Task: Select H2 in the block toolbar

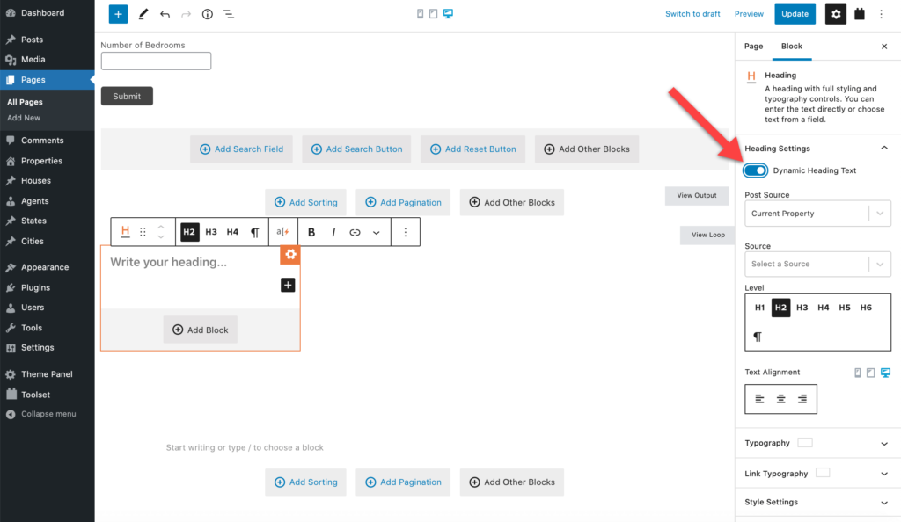Action: tap(189, 232)
